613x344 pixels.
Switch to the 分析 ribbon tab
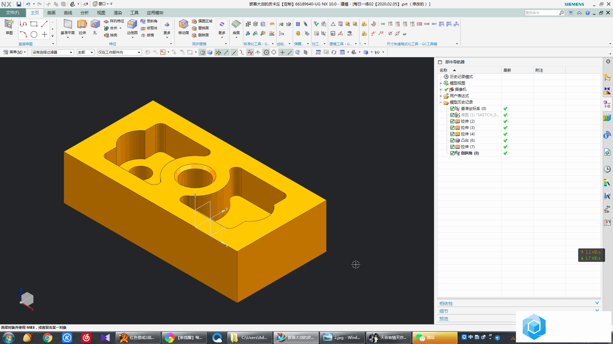click(85, 13)
